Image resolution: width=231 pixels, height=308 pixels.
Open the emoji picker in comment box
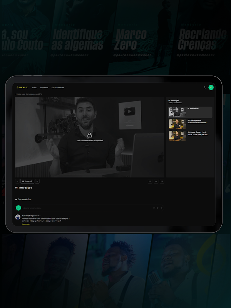tap(157, 208)
